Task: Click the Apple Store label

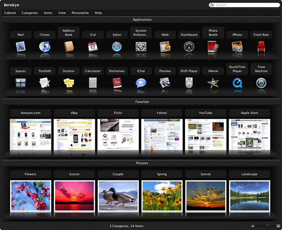Action: tap(250, 113)
